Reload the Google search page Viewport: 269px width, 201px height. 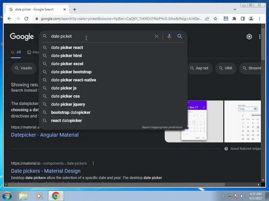click(26, 19)
